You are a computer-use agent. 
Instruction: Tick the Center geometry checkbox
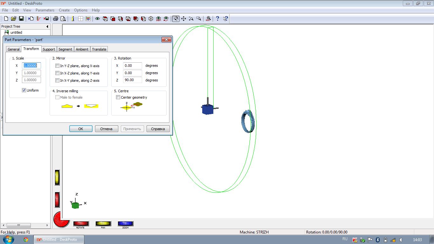pos(118,97)
